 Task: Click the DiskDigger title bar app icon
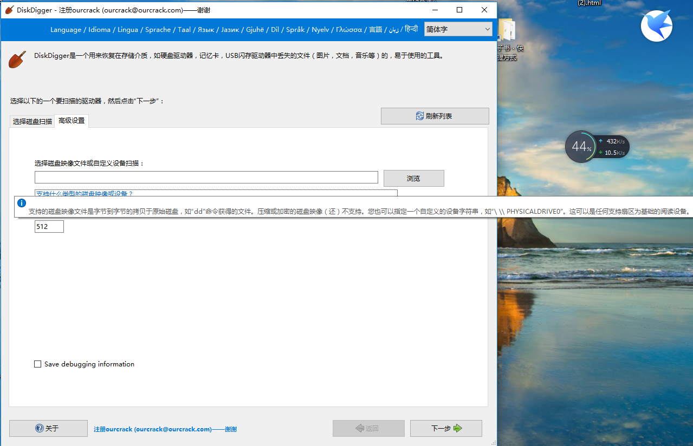click(x=9, y=10)
